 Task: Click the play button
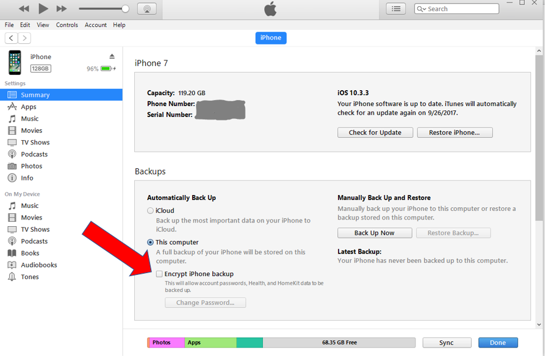pos(43,9)
